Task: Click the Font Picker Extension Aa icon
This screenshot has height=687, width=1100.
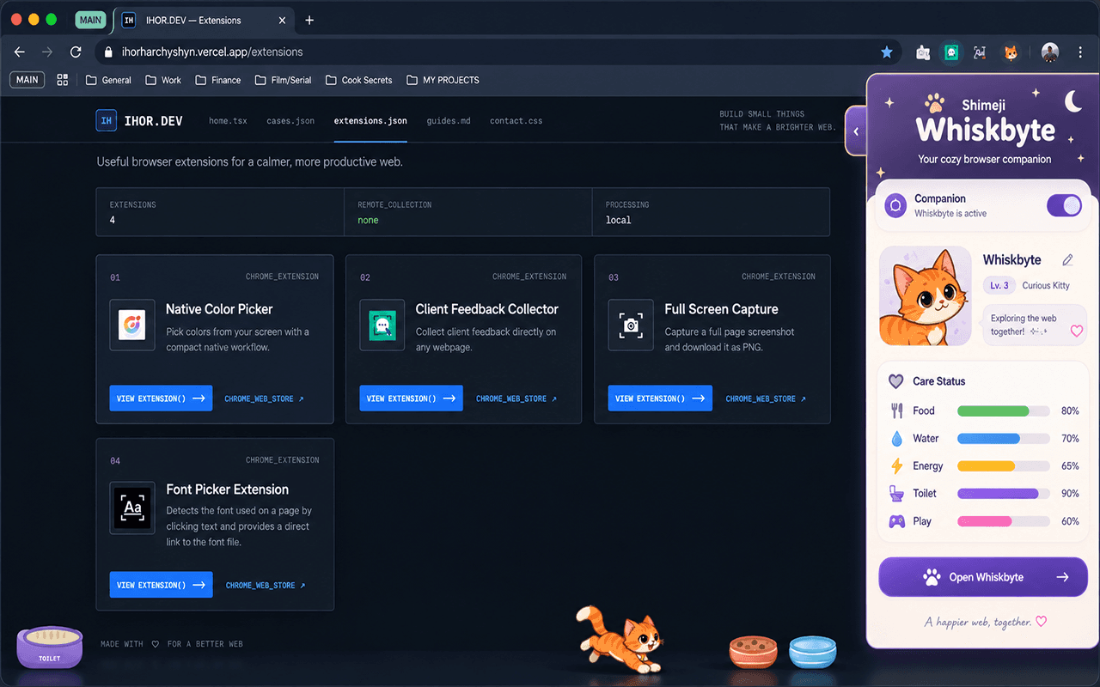Action: (132, 508)
